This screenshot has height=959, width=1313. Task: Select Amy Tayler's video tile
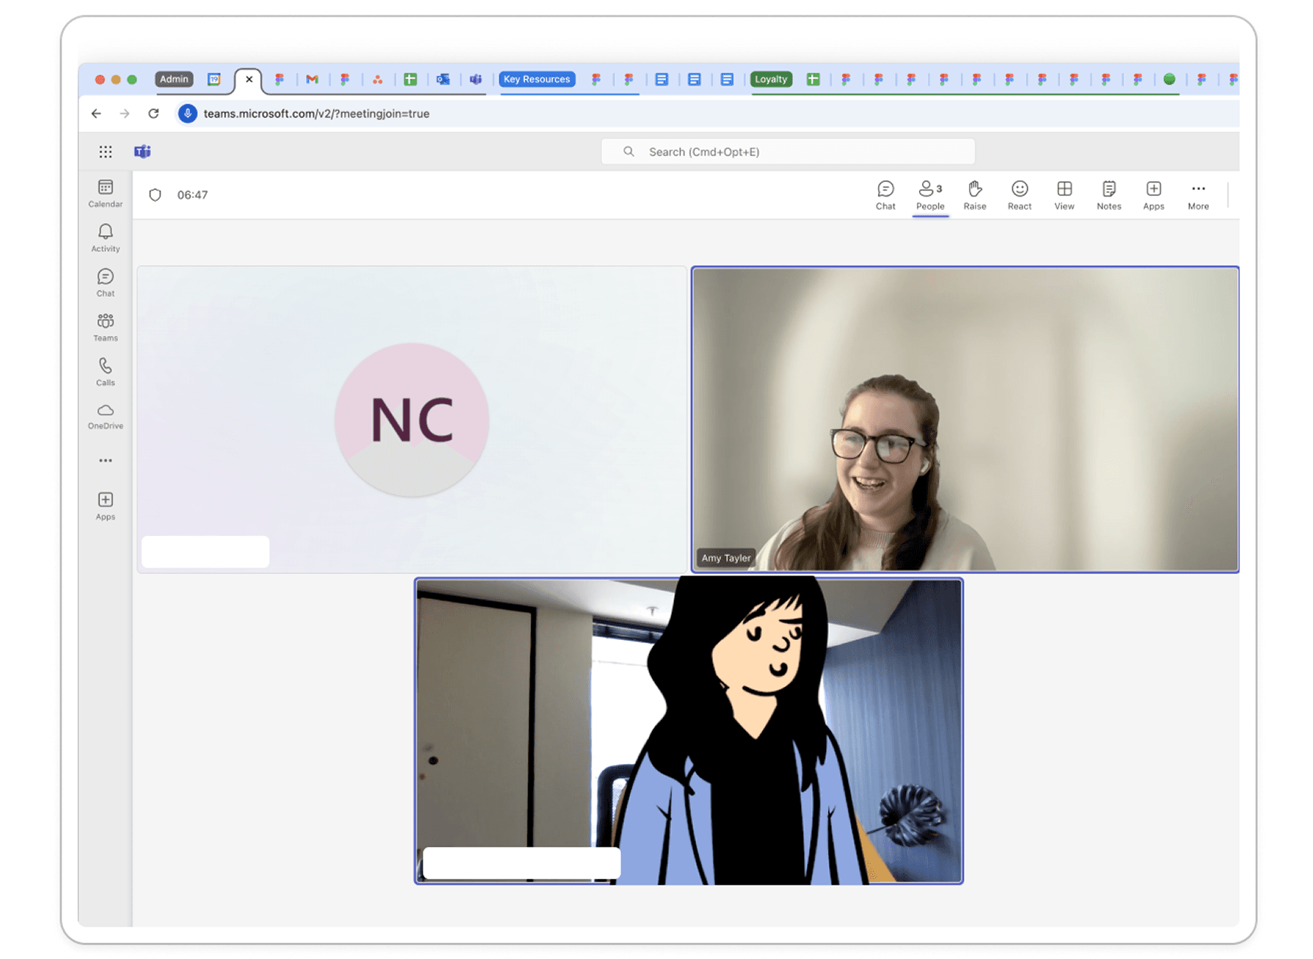965,419
